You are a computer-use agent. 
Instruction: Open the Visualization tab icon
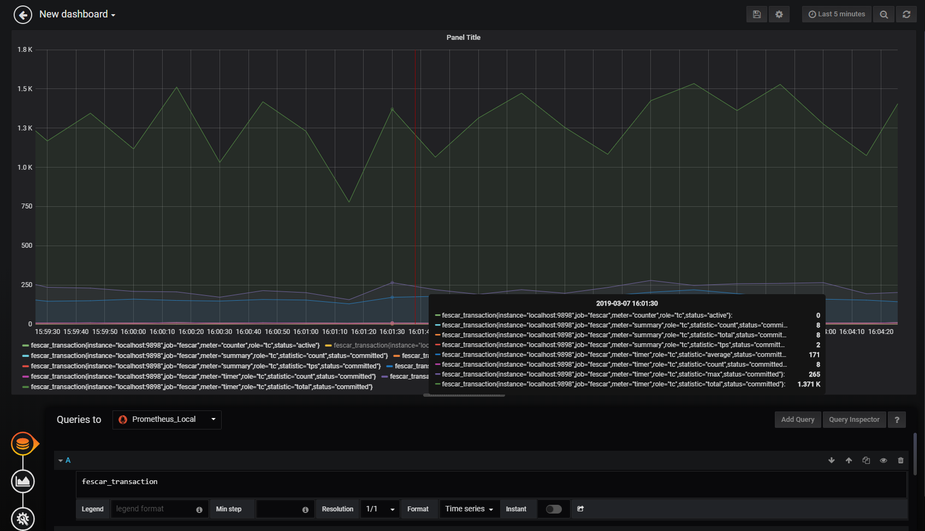[x=23, y=481]
